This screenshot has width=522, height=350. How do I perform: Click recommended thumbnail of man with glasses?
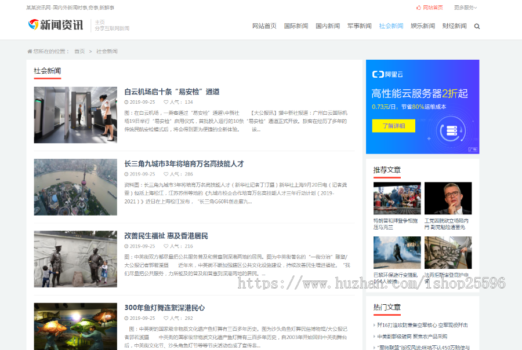(448, 198)
